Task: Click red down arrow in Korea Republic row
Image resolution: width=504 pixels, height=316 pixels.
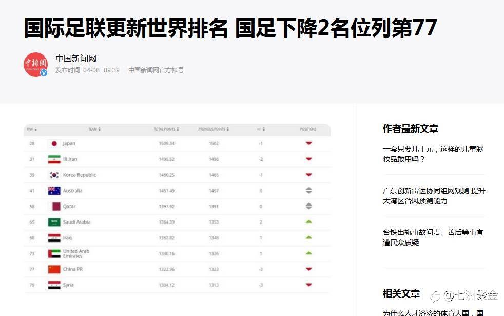Action: pyautogui.click(x=308, y=175)
